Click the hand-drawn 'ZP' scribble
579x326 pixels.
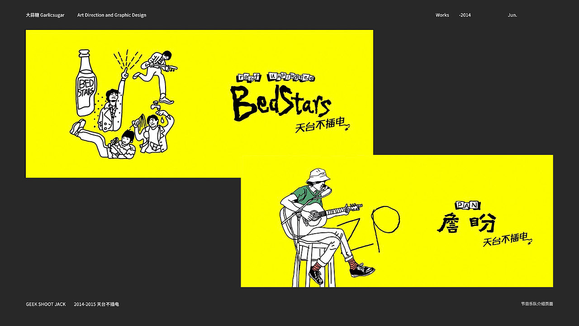pyautogui.click(x=370, y=230)
